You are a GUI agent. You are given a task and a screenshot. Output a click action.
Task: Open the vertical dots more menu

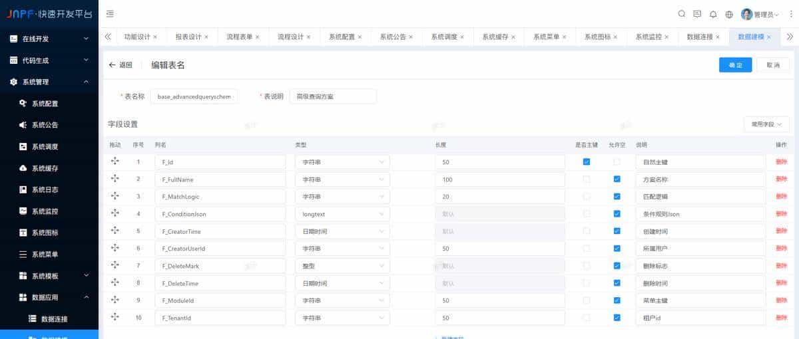click(x=791, y=14)
